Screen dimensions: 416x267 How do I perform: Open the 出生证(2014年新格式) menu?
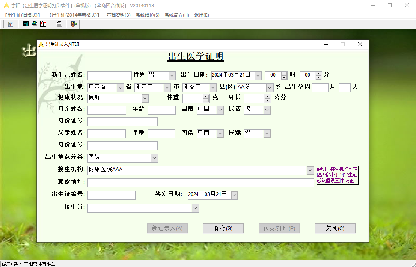coord(74,15)
